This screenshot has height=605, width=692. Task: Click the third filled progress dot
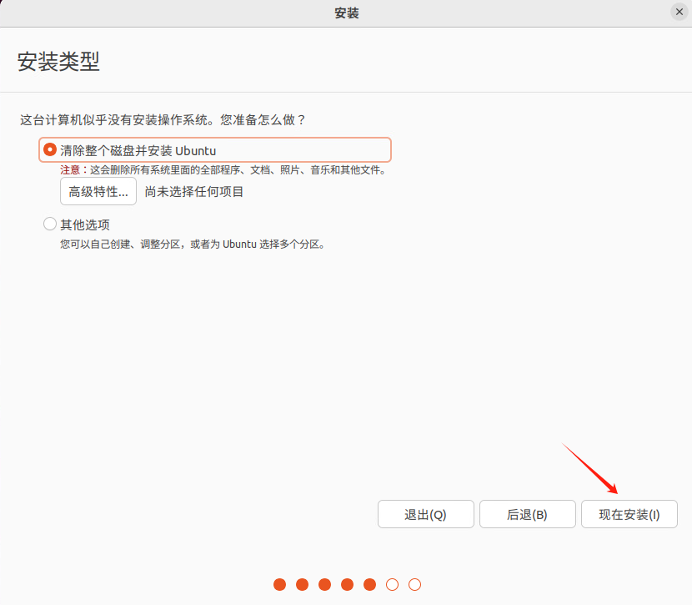coord(325,585)
